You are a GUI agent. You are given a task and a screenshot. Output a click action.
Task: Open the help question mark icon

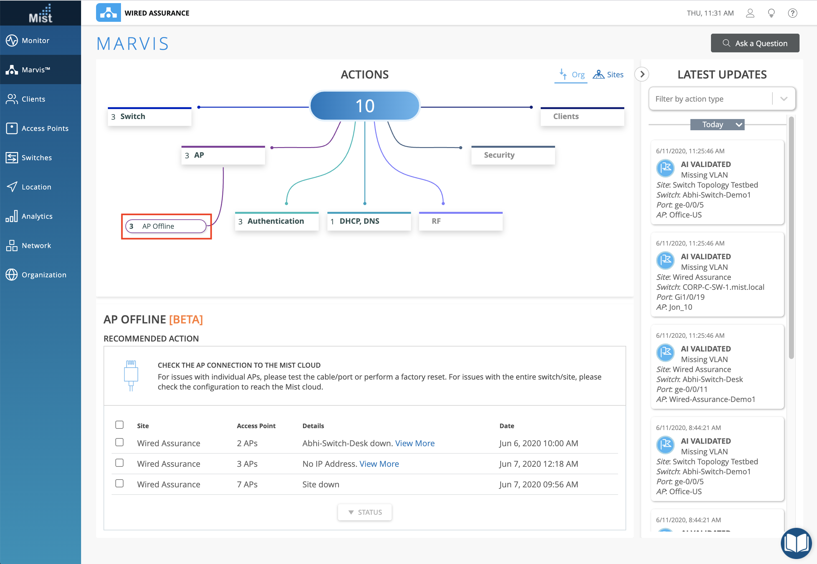coord(792,13)
